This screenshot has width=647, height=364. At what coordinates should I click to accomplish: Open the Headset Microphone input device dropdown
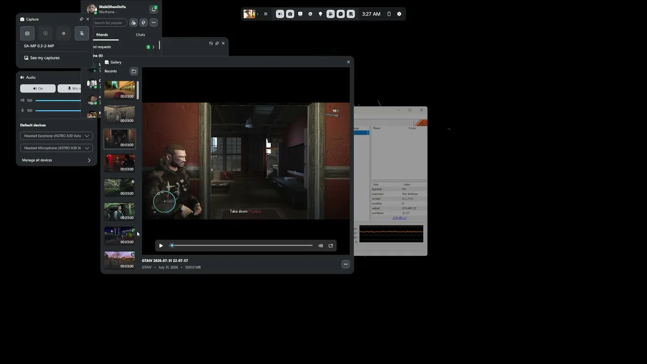click(x=57, y=148)
